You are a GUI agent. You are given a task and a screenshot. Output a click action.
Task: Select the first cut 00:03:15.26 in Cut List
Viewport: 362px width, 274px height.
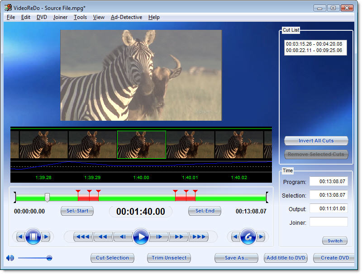point(314,44)
